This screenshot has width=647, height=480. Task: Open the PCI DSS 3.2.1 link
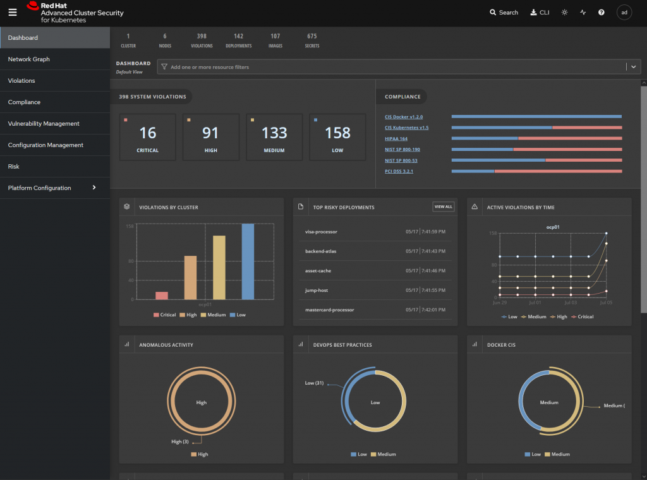click(399, 171)
